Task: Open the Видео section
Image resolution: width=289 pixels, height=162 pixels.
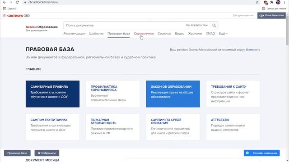Action: 180,33
